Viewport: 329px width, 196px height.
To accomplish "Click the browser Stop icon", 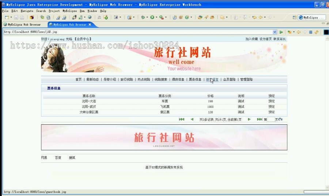I will [x=311, y=32].
